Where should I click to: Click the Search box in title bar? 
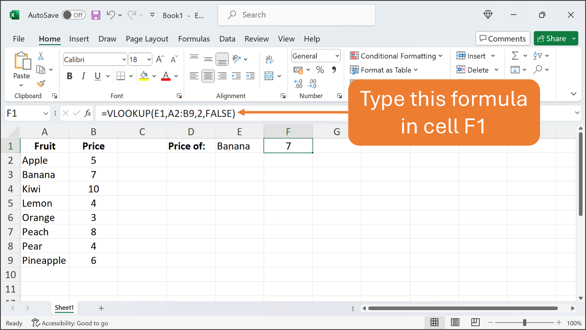coord(297,15)
